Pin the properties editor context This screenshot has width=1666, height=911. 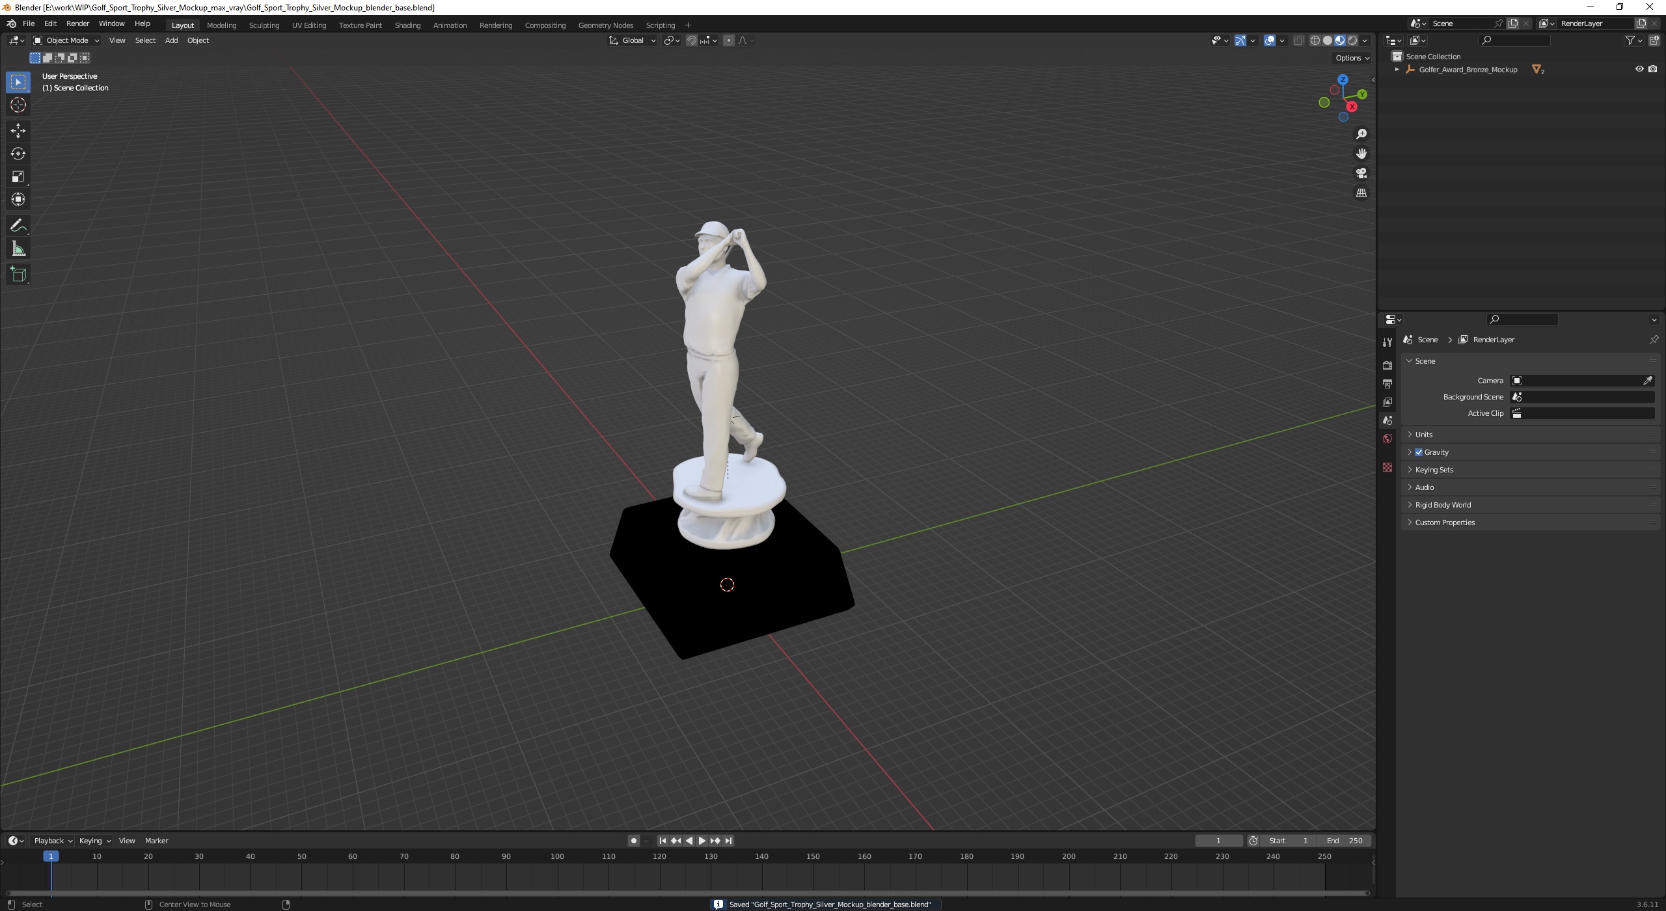(1654, 340)
